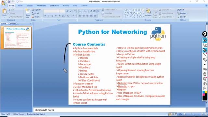The width and height of the screenshot is (208, 117).
Task: Align text right
Action: click(87, 16)
